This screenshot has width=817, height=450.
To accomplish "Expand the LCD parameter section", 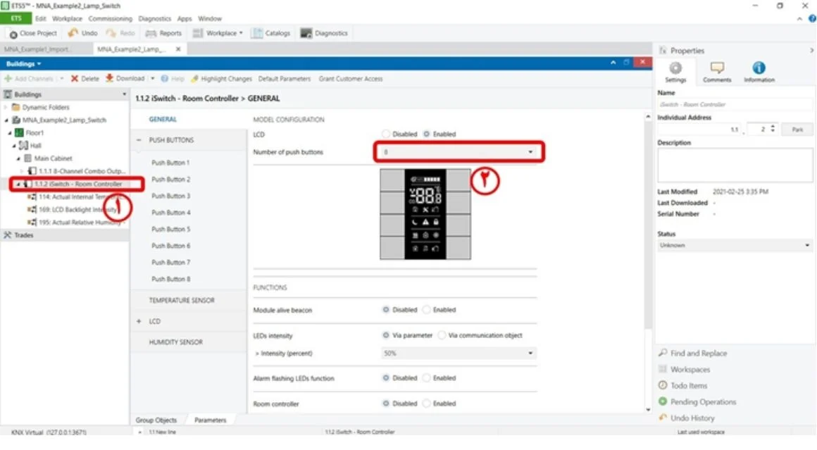I will coord(139,321).
